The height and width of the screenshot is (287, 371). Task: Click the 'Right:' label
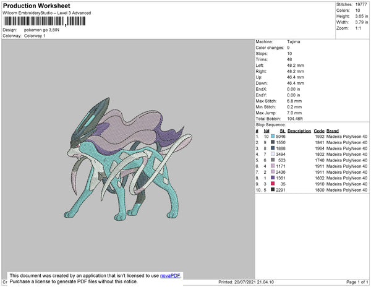click(261, 71)
